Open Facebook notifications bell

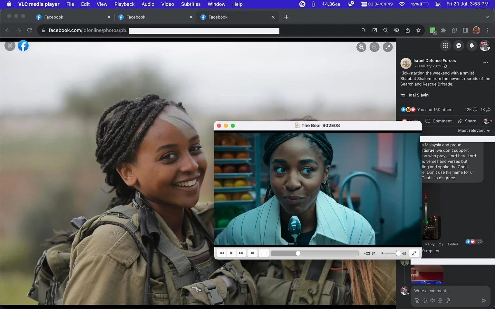point(472,46)
